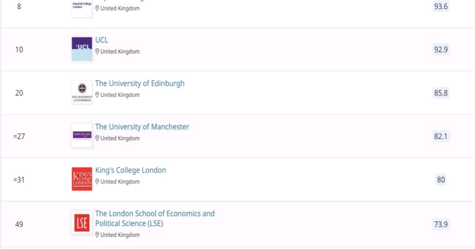The height and width of the screenshot is (249, 475).
Task: Click the location pin icon under UCL
Action: coord(97,52)
